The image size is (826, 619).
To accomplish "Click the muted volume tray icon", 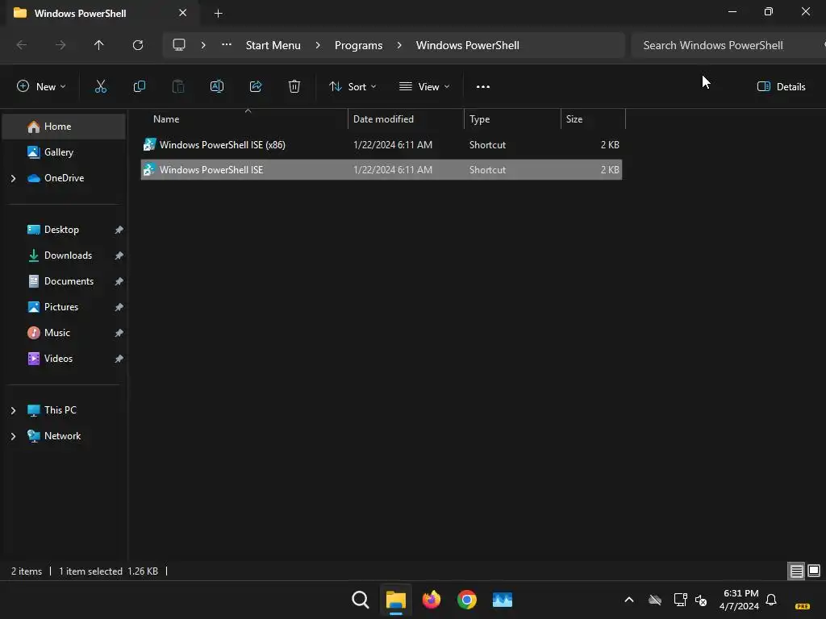I will pos(701,600).
